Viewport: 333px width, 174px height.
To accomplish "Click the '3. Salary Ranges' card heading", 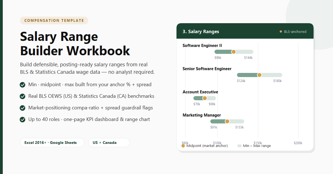I will pos(201,31).
